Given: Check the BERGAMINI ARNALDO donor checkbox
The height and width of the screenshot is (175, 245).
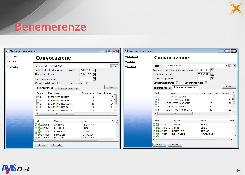Looking at the screenshot, I should click(36, 131).
